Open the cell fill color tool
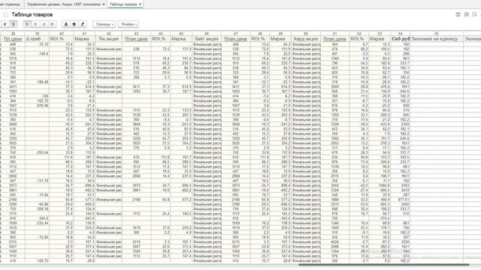Viewport: 481px width, 270px height. 74,24
